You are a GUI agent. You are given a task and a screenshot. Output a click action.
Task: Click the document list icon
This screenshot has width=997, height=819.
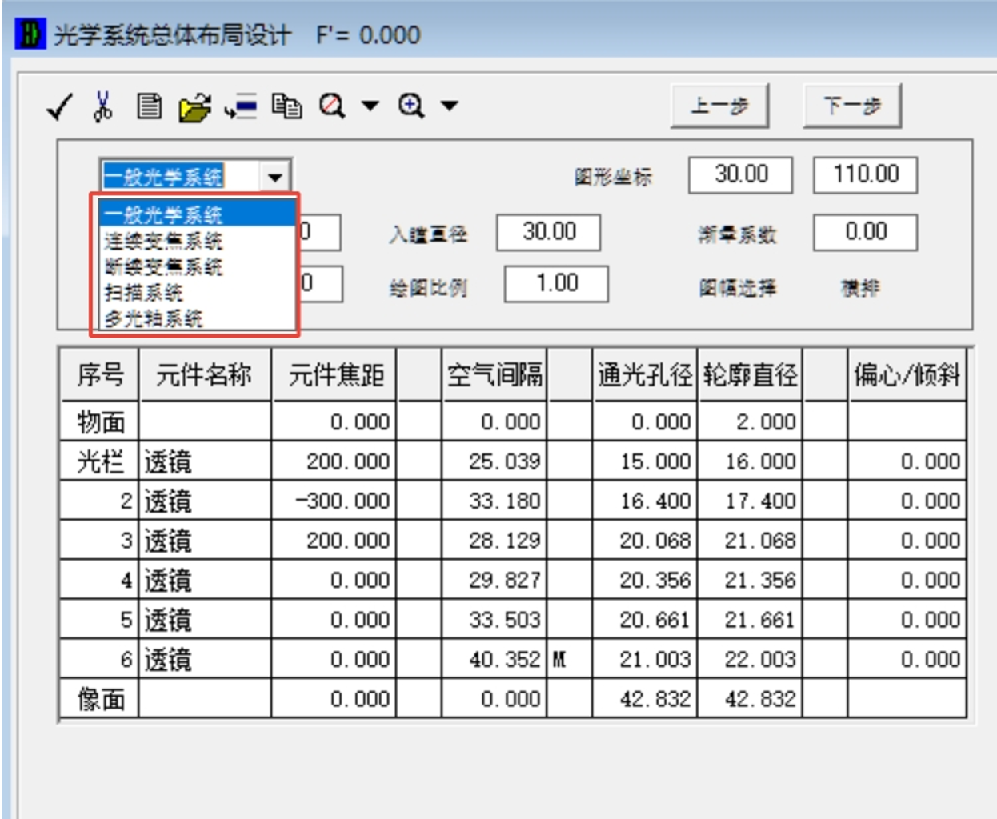click(x=149, y=106)
